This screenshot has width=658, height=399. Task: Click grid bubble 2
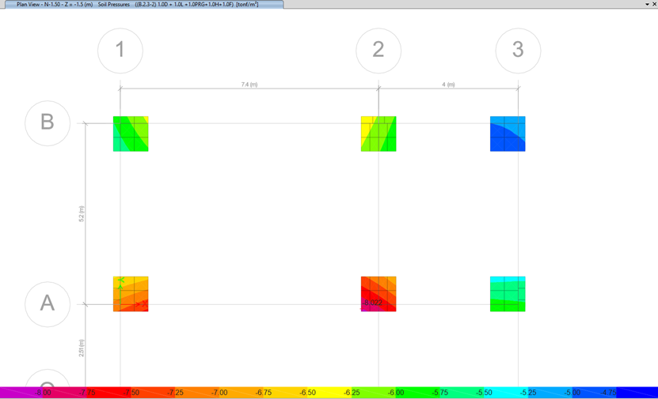pos(378,50)
